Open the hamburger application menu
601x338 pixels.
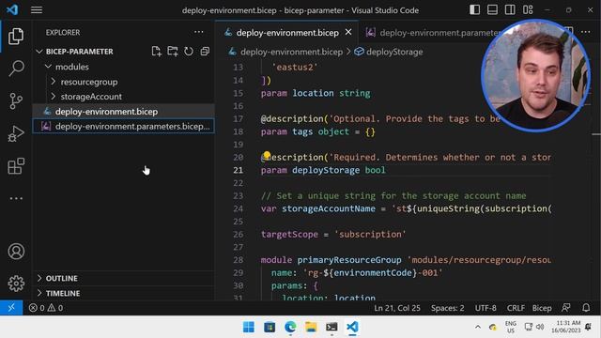(x=37, y=10)
